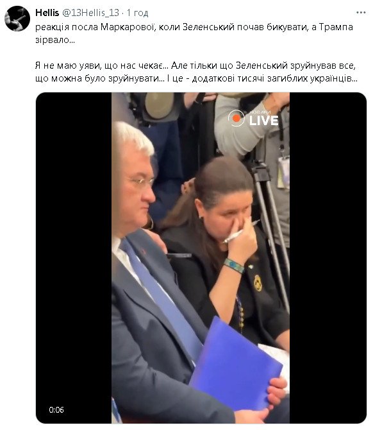Image resolution: width=373 pixels, height=430 pixels.
Task: Click the tweet text about Маркарової reaction
Action: pyautogui.click(x=194, y=33)
